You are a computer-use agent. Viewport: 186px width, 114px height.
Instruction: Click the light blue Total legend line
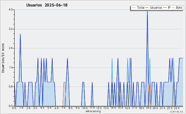click(x=134, y=8)
